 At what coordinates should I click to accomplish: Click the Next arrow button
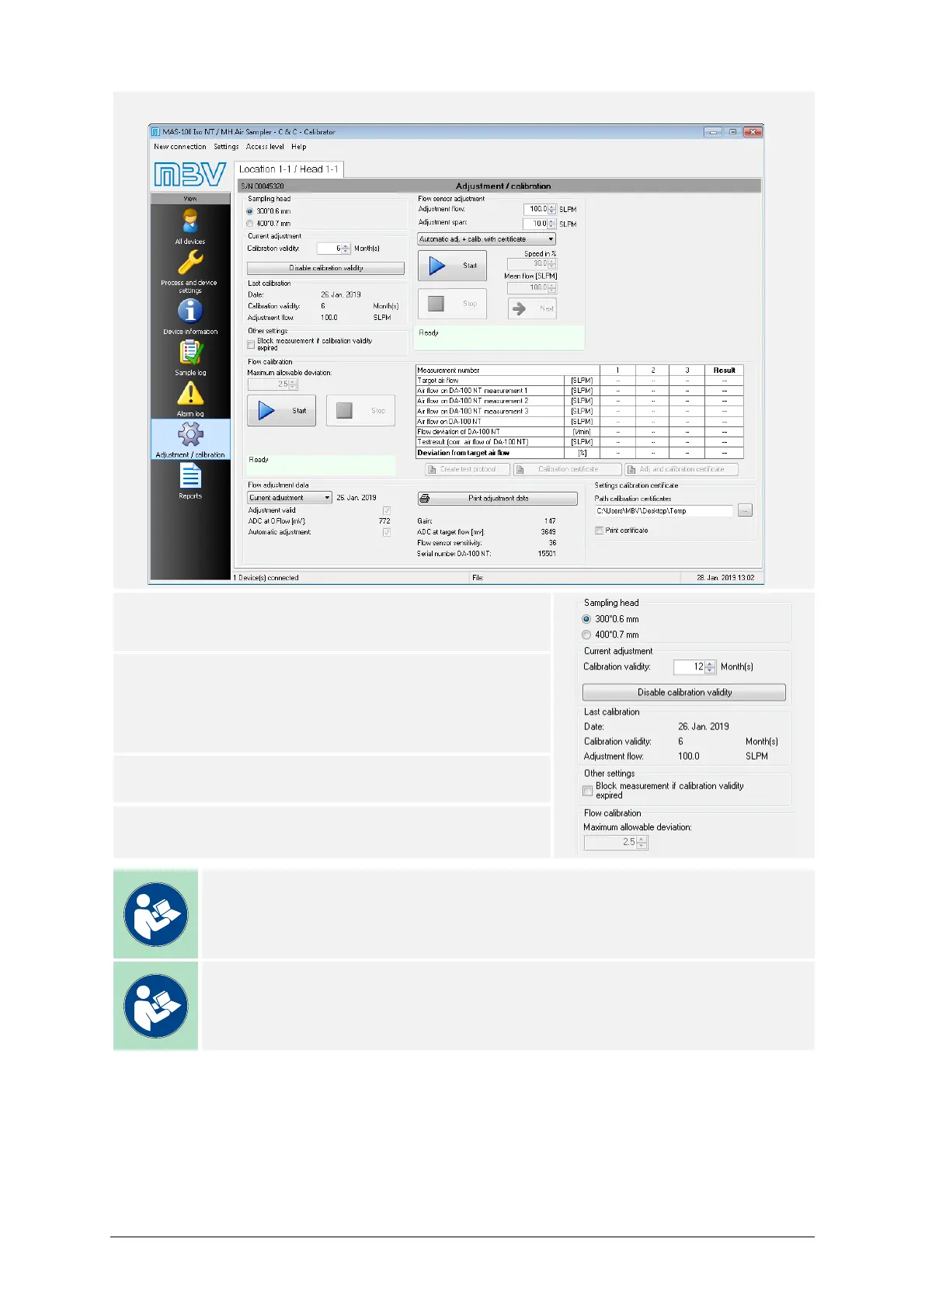point(532,308)
